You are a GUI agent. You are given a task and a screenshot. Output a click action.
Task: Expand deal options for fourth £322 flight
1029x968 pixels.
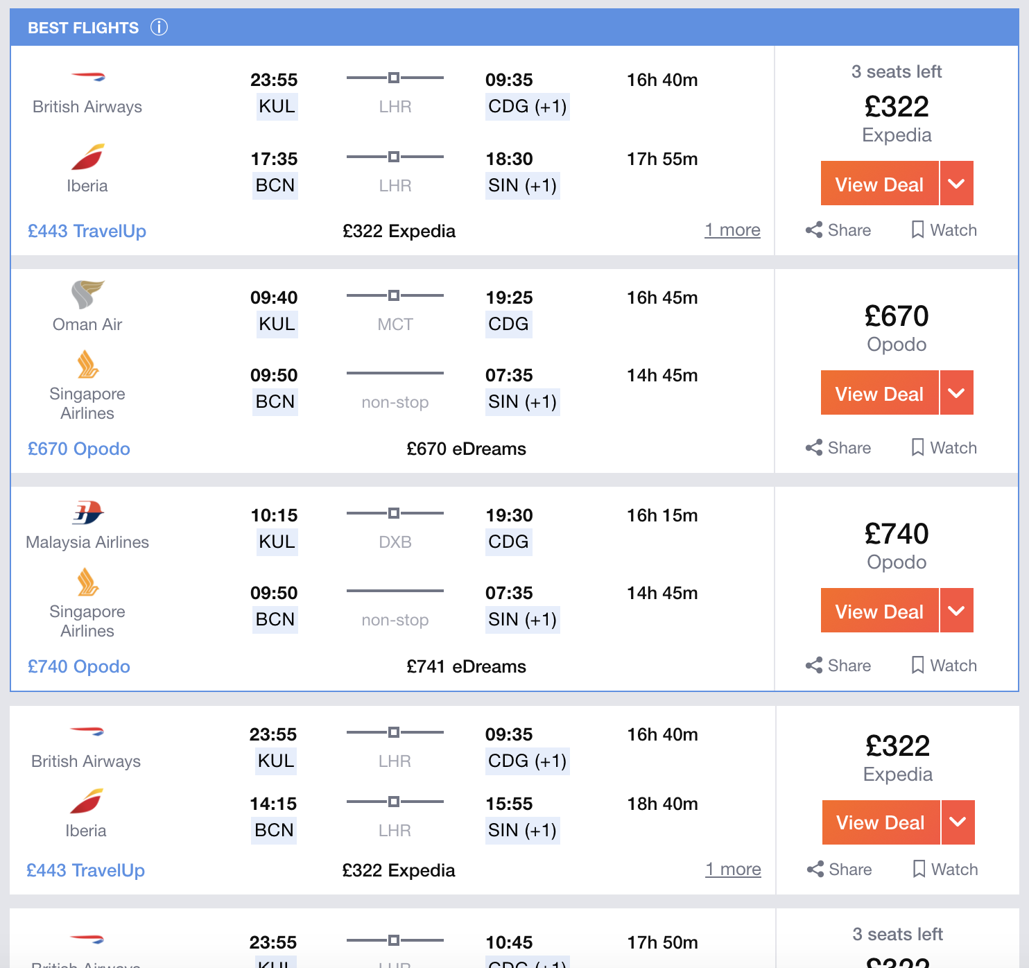(958, 823)
